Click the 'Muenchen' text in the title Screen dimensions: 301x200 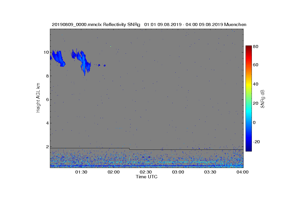click(x=235, y=24)
